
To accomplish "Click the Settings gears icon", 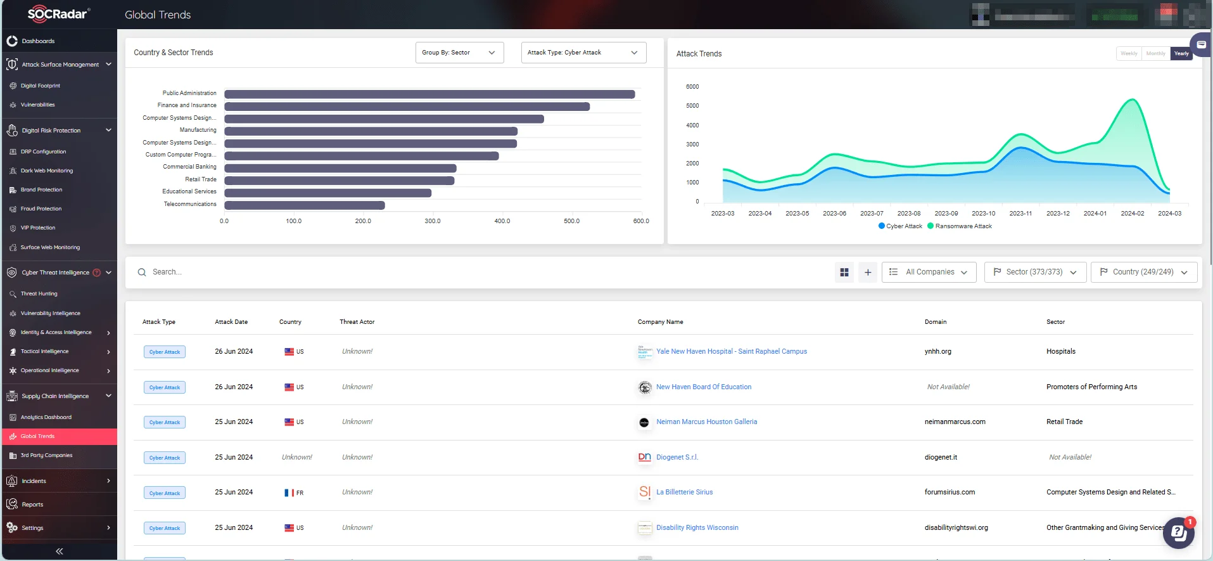I will tap(12, 527).
